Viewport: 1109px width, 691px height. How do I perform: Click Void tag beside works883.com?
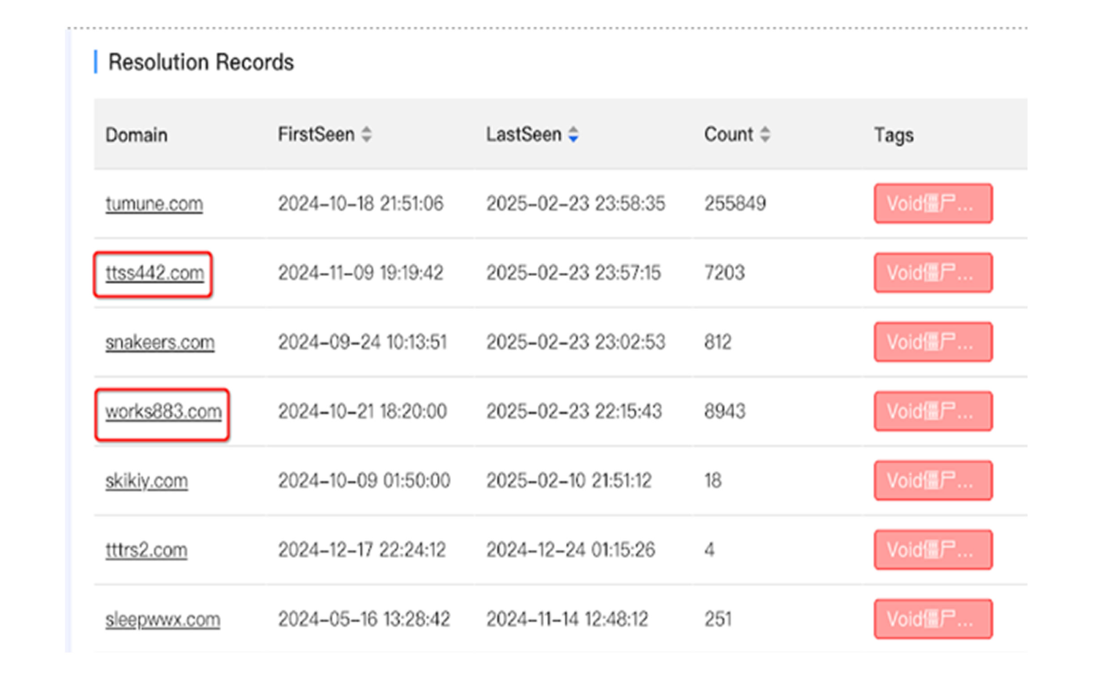click(x=933, y=411)
